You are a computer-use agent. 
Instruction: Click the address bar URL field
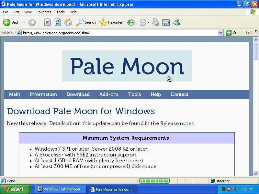pos(120,33)
